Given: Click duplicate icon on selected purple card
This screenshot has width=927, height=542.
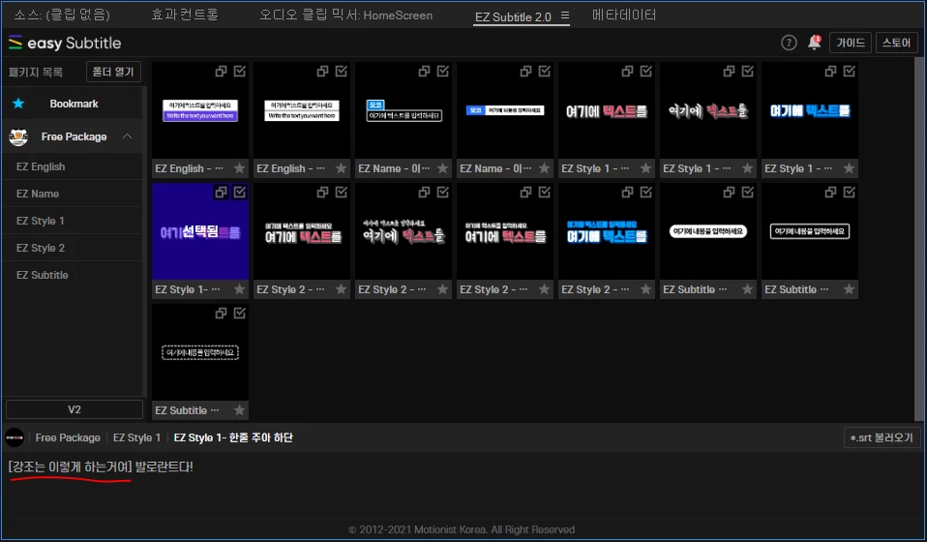Looking at the screenshot, I should click(222, 193).
